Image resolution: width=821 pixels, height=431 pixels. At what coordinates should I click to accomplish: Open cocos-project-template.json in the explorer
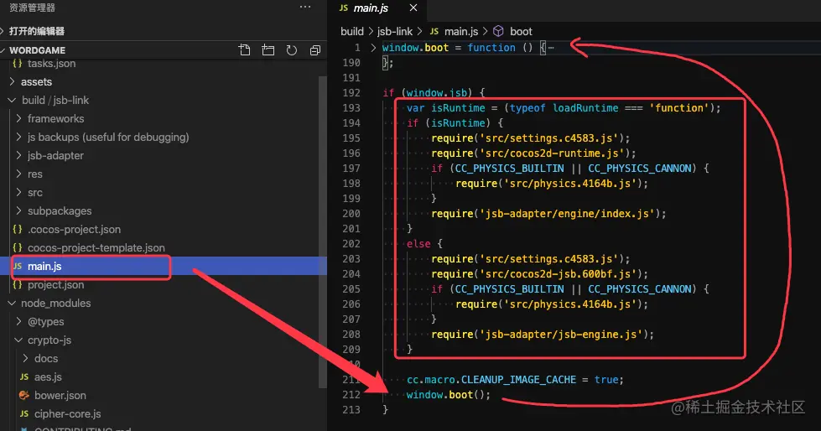pos(96,247)
